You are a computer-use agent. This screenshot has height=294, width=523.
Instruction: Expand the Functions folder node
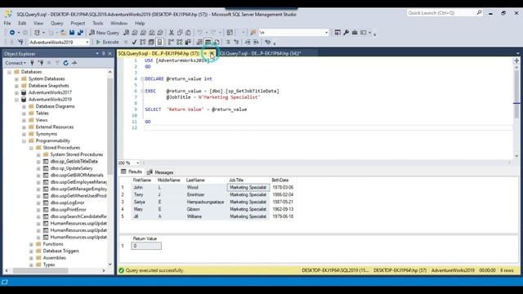31,244
